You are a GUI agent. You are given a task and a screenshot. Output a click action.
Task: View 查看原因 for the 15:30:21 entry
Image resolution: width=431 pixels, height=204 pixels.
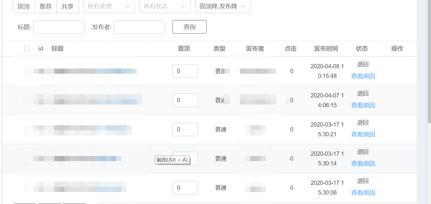tap(363, 134)
